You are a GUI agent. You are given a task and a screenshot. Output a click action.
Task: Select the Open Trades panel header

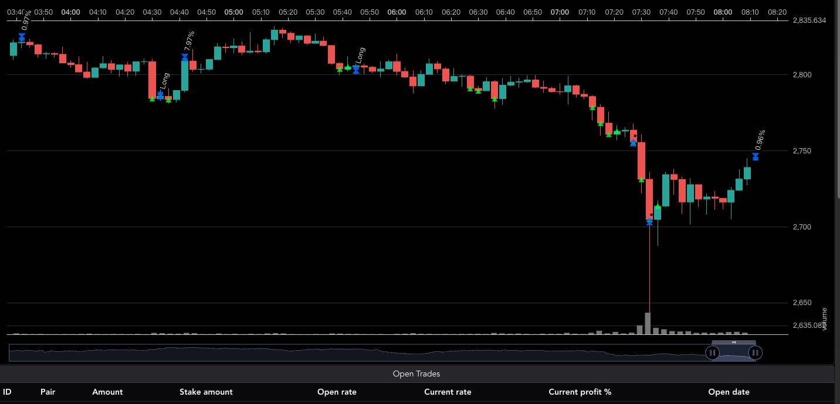point(416,374)
